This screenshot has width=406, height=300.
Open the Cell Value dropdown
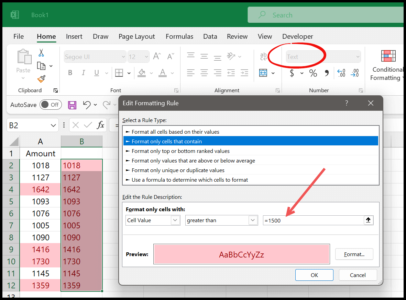coord(153,220)
